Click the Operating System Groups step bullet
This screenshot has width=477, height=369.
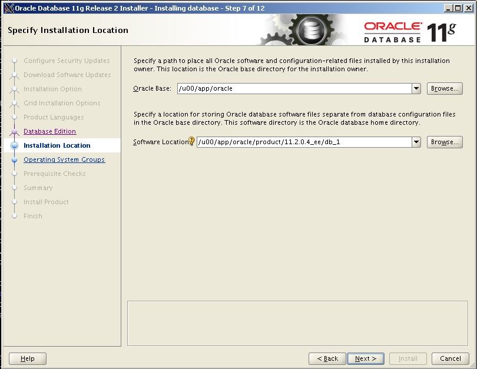coord(14,159)
